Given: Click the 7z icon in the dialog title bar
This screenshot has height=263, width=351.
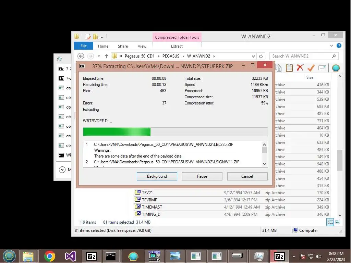Looking at the screenshot, I should 82,66.
